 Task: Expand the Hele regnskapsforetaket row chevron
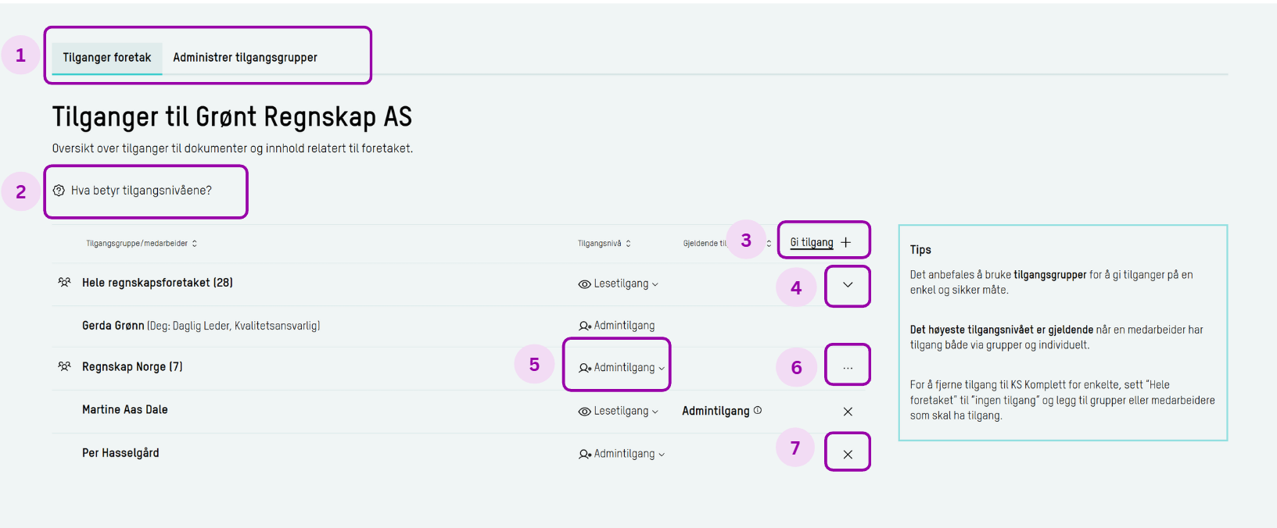pos(848,285)
